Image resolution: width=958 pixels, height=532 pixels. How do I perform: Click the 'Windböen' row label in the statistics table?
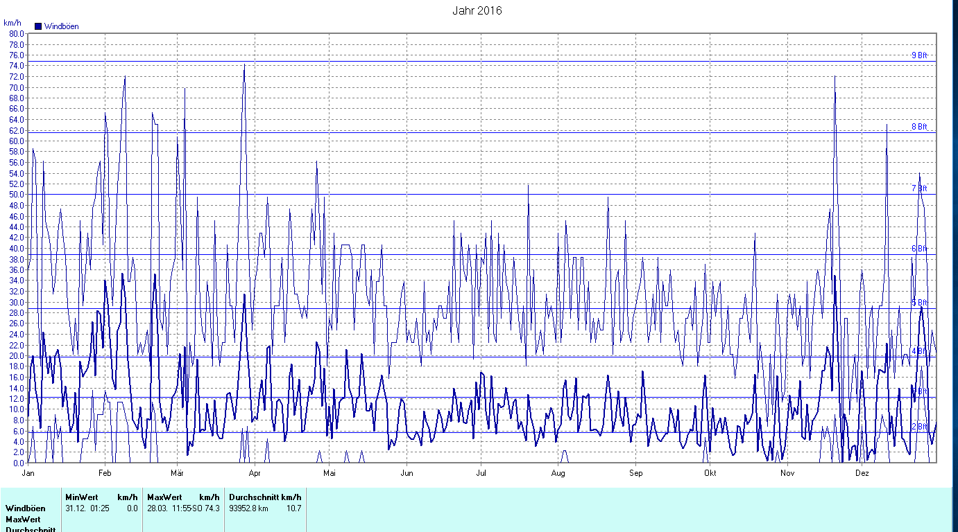26,508
